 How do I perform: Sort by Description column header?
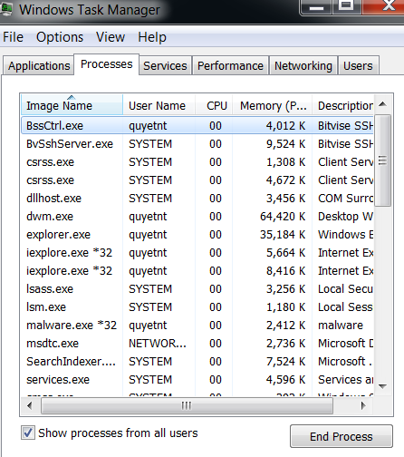coord(343,105)
